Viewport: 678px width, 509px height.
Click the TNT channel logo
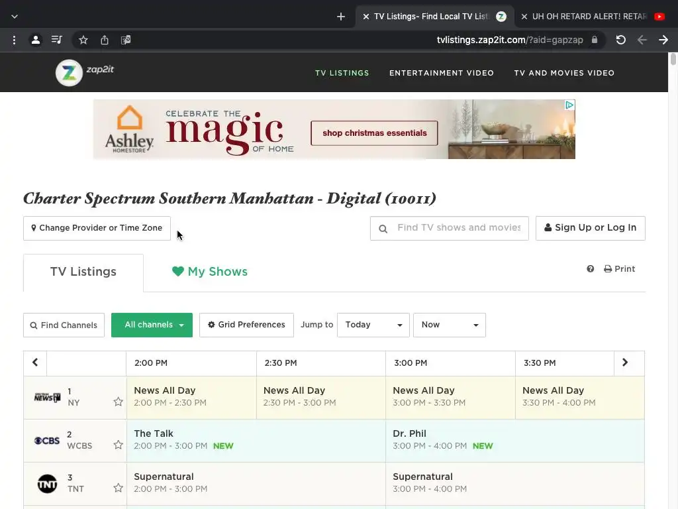click(47, 484)
